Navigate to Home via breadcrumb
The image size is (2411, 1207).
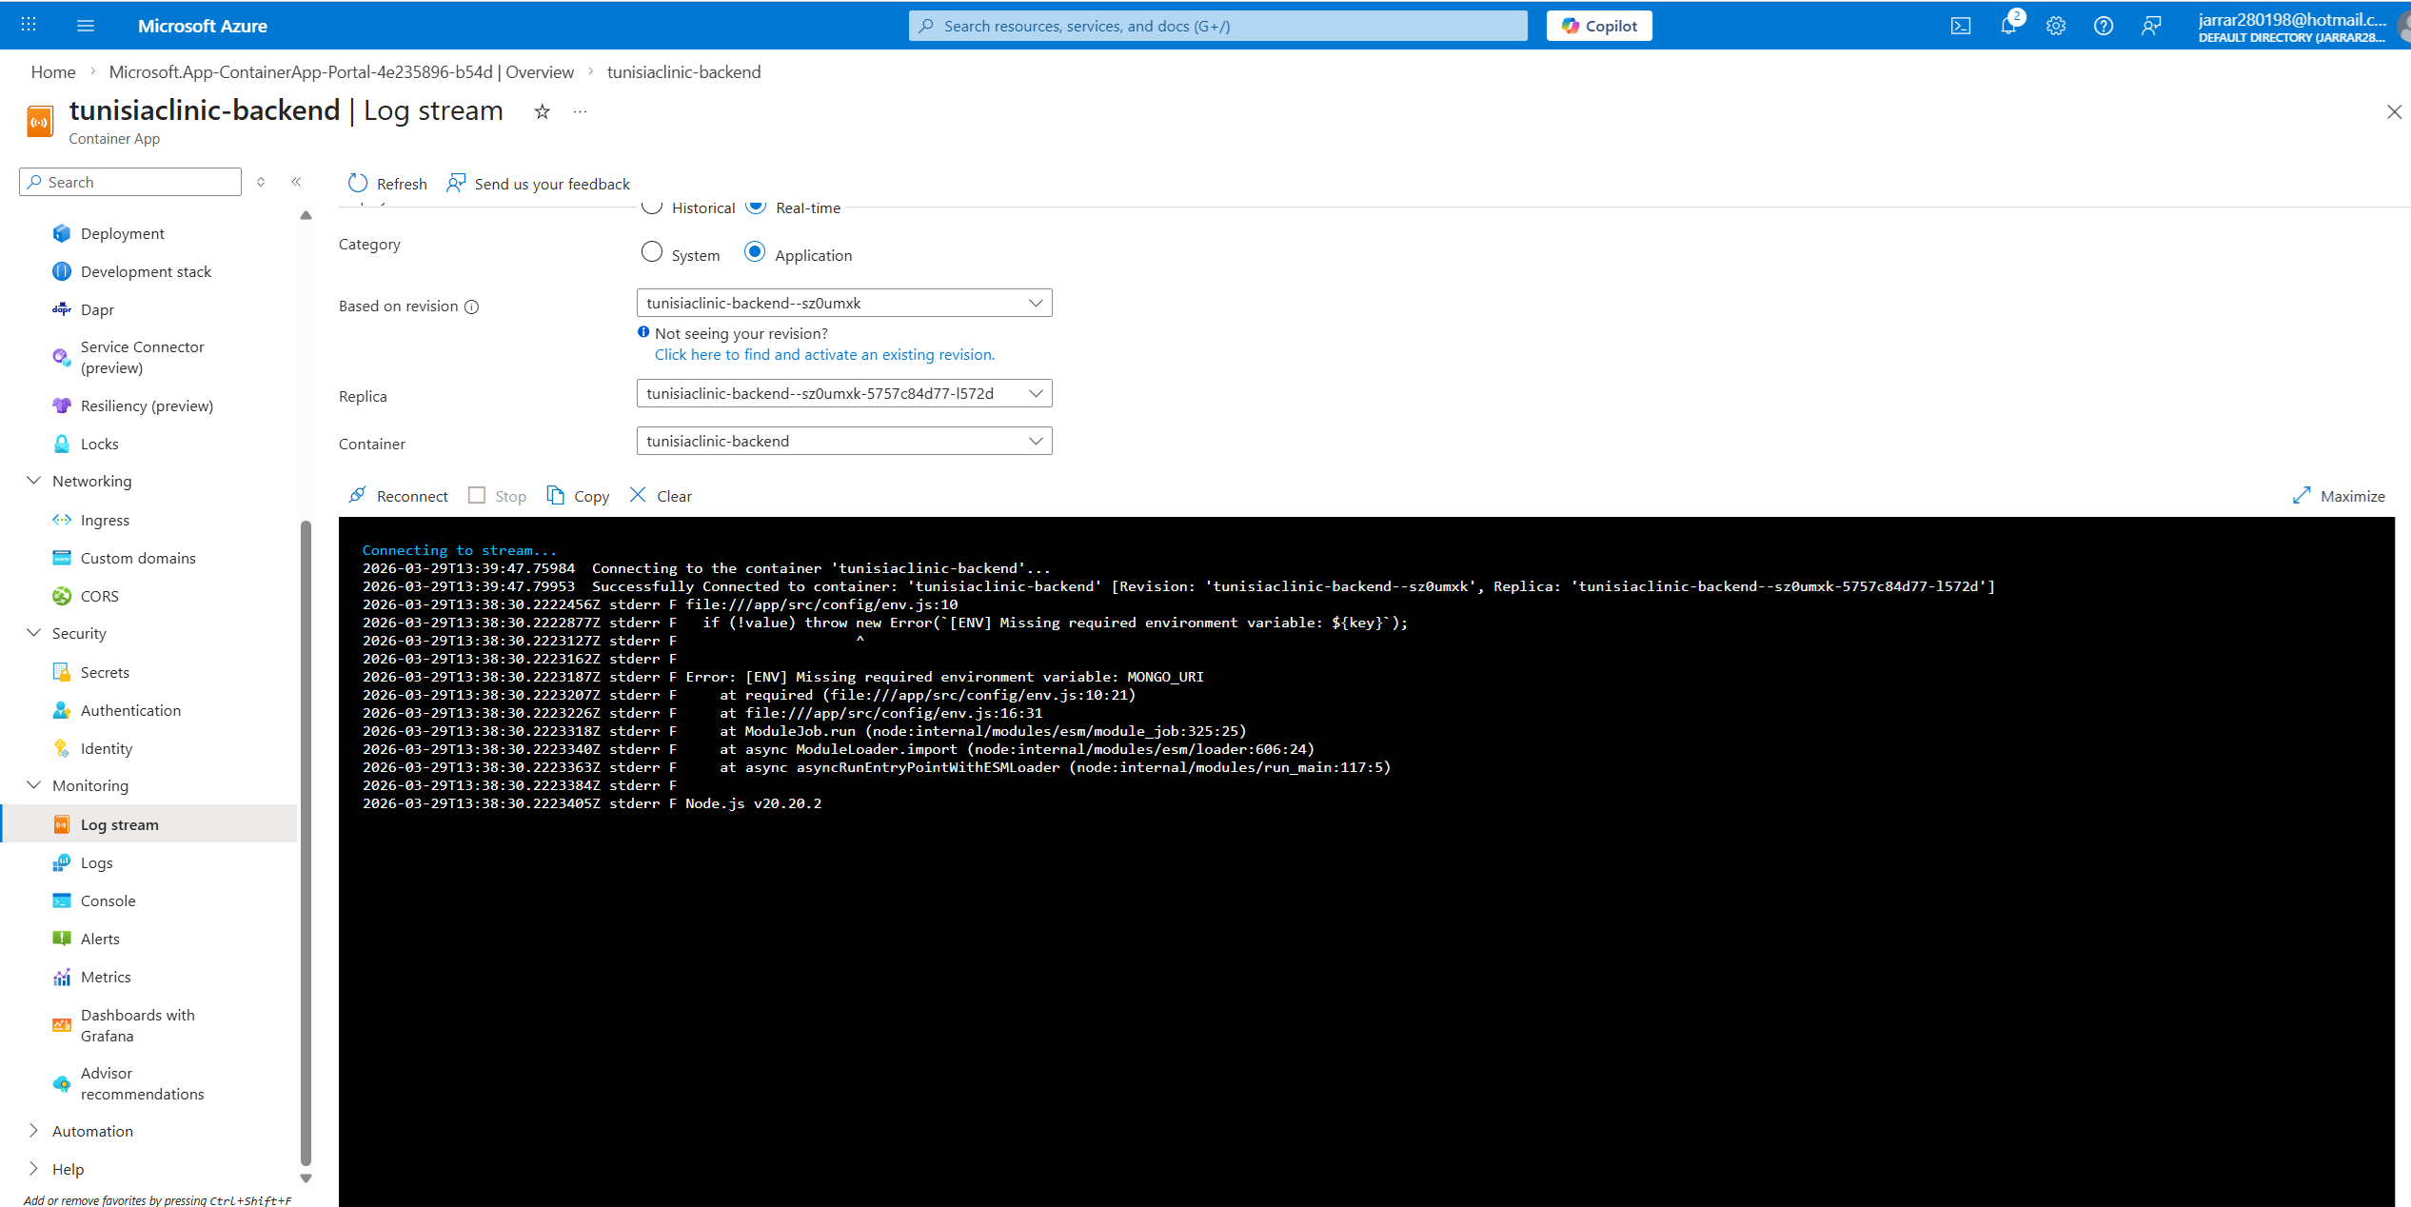pos(52,71)
